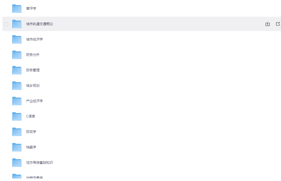Click the 地方导游基础知识 folder icon
The width and height of the screenshot is (281, 181).
(17, 163)
